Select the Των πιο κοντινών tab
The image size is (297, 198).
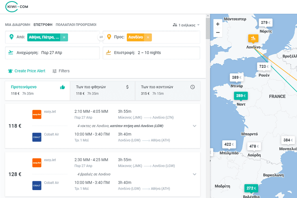tap(168, 91)
